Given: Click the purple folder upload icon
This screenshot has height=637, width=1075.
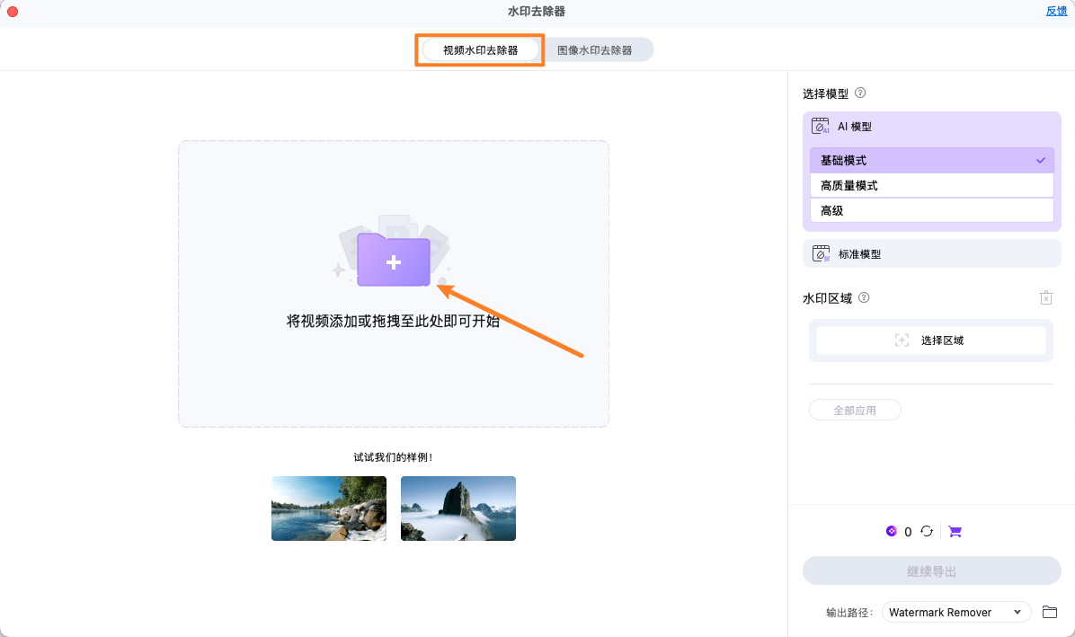Looking at the screenshot, I should pyautogui.click(x=393, y=263).
